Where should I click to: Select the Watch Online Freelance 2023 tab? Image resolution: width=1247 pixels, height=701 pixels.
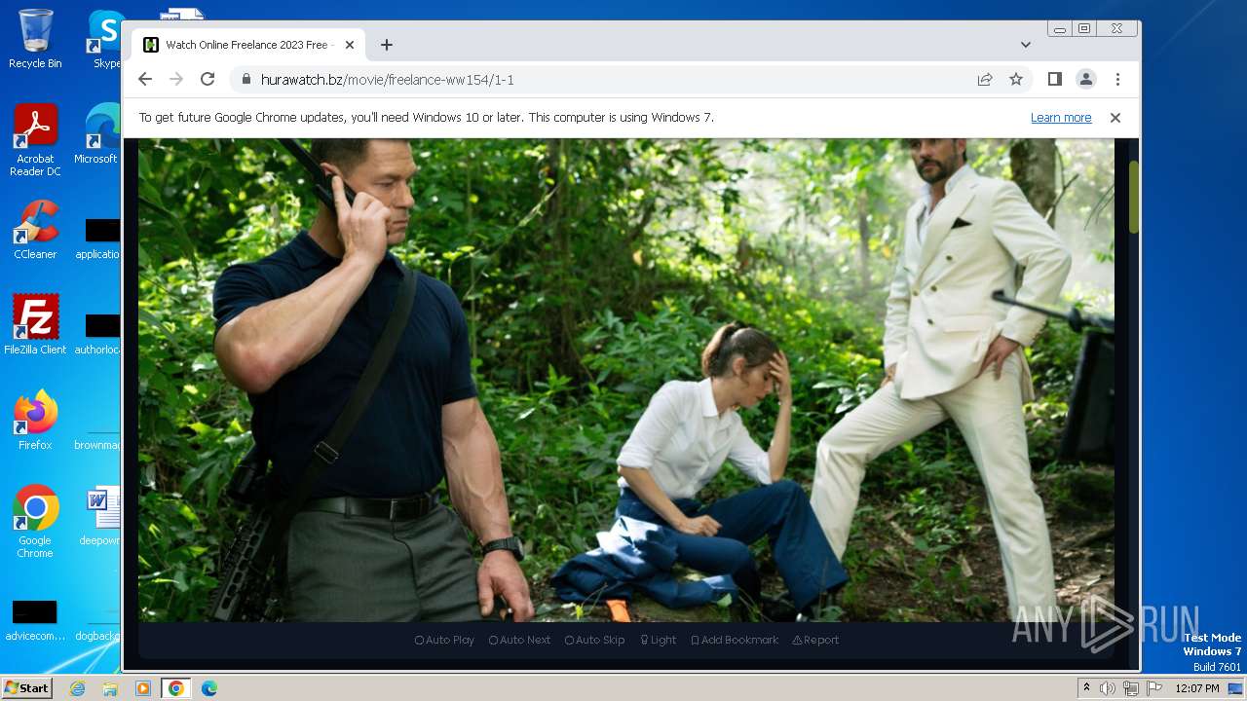(248, 45)
